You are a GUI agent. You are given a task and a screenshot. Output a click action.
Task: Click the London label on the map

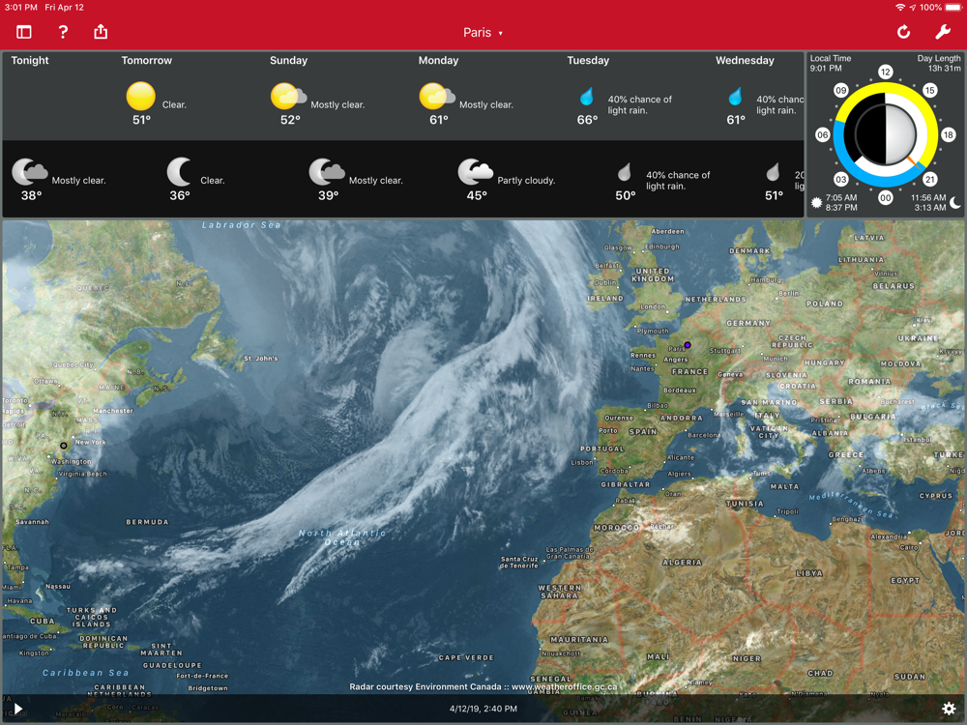pos(653,307)
